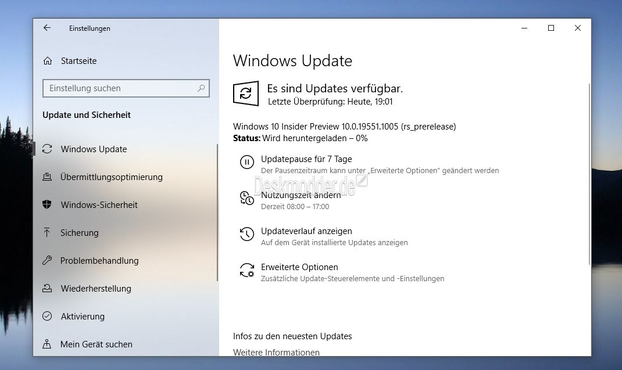Click the Aktivierung checkmark icon

pos(47,316)
